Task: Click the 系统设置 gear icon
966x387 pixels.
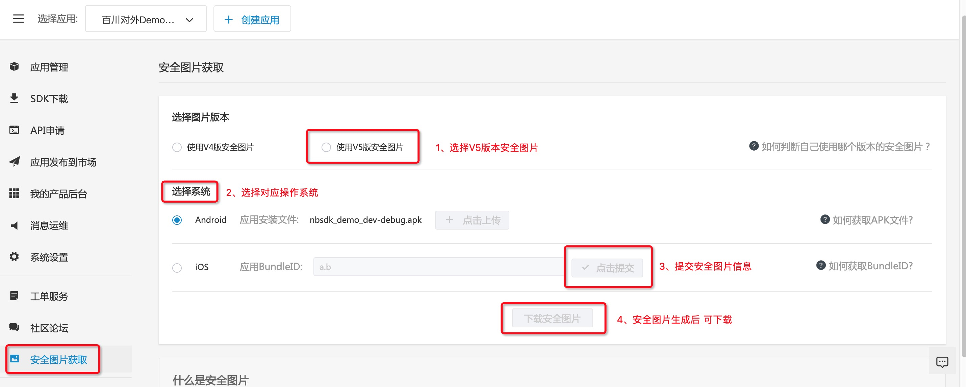Action: pyautogui.click(x=14, y=257)
